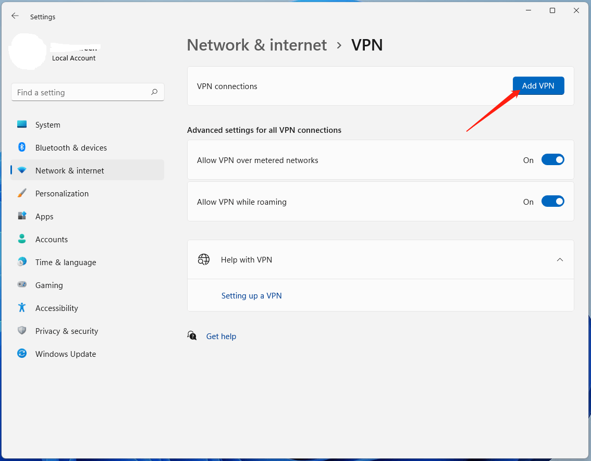Click the VPN connections label
This screenshot has width=591, height=461.
(227, 86)
